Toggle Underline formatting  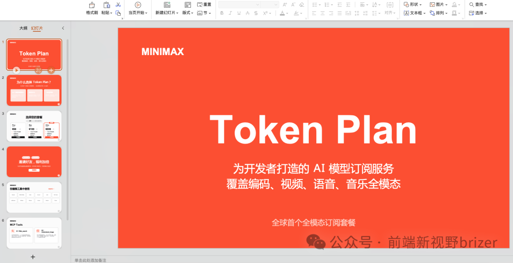point(239,13)
